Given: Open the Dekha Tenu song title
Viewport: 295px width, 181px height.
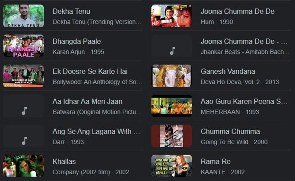Looking at the screenshot, I should pos(71,11).
